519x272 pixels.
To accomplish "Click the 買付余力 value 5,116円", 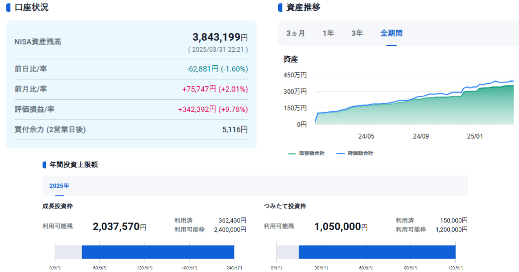I will tap(235, 129).
